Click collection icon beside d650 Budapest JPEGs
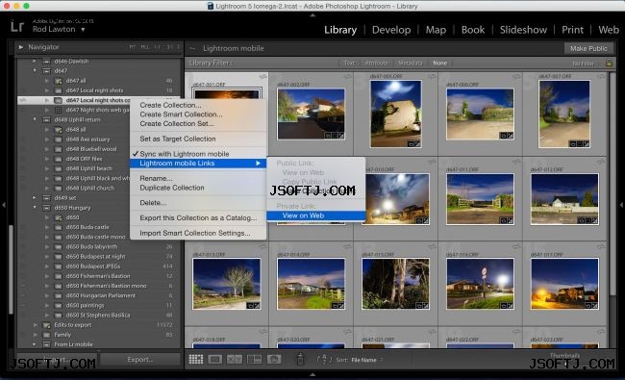Image resolution: width=625 pixels, height=380 pixels. pos(59,266)
